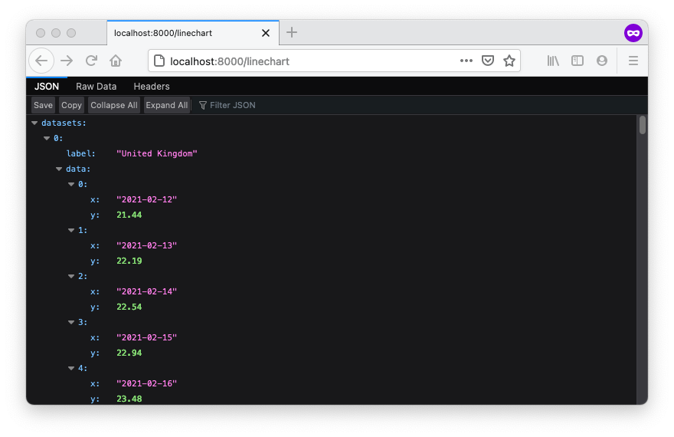The width and height of the screenshot is (674, 437).
Task: Reload the page with refresh icon
Action: click(91, 61)
